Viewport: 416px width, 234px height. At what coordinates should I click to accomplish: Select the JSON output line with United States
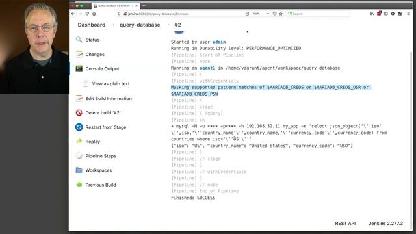(262, 146)
